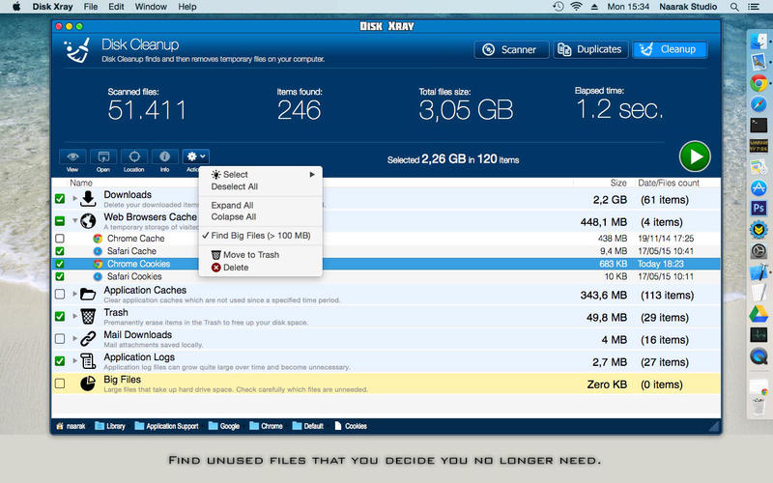Click the Open toolbar icon
773x483 pixels.
(x=103, y=156)
